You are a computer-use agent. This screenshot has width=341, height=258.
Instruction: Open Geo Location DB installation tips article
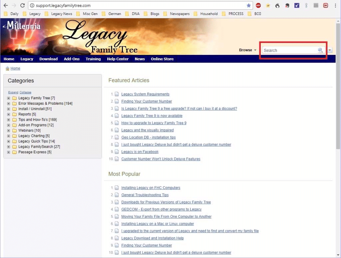pos(148,137)
